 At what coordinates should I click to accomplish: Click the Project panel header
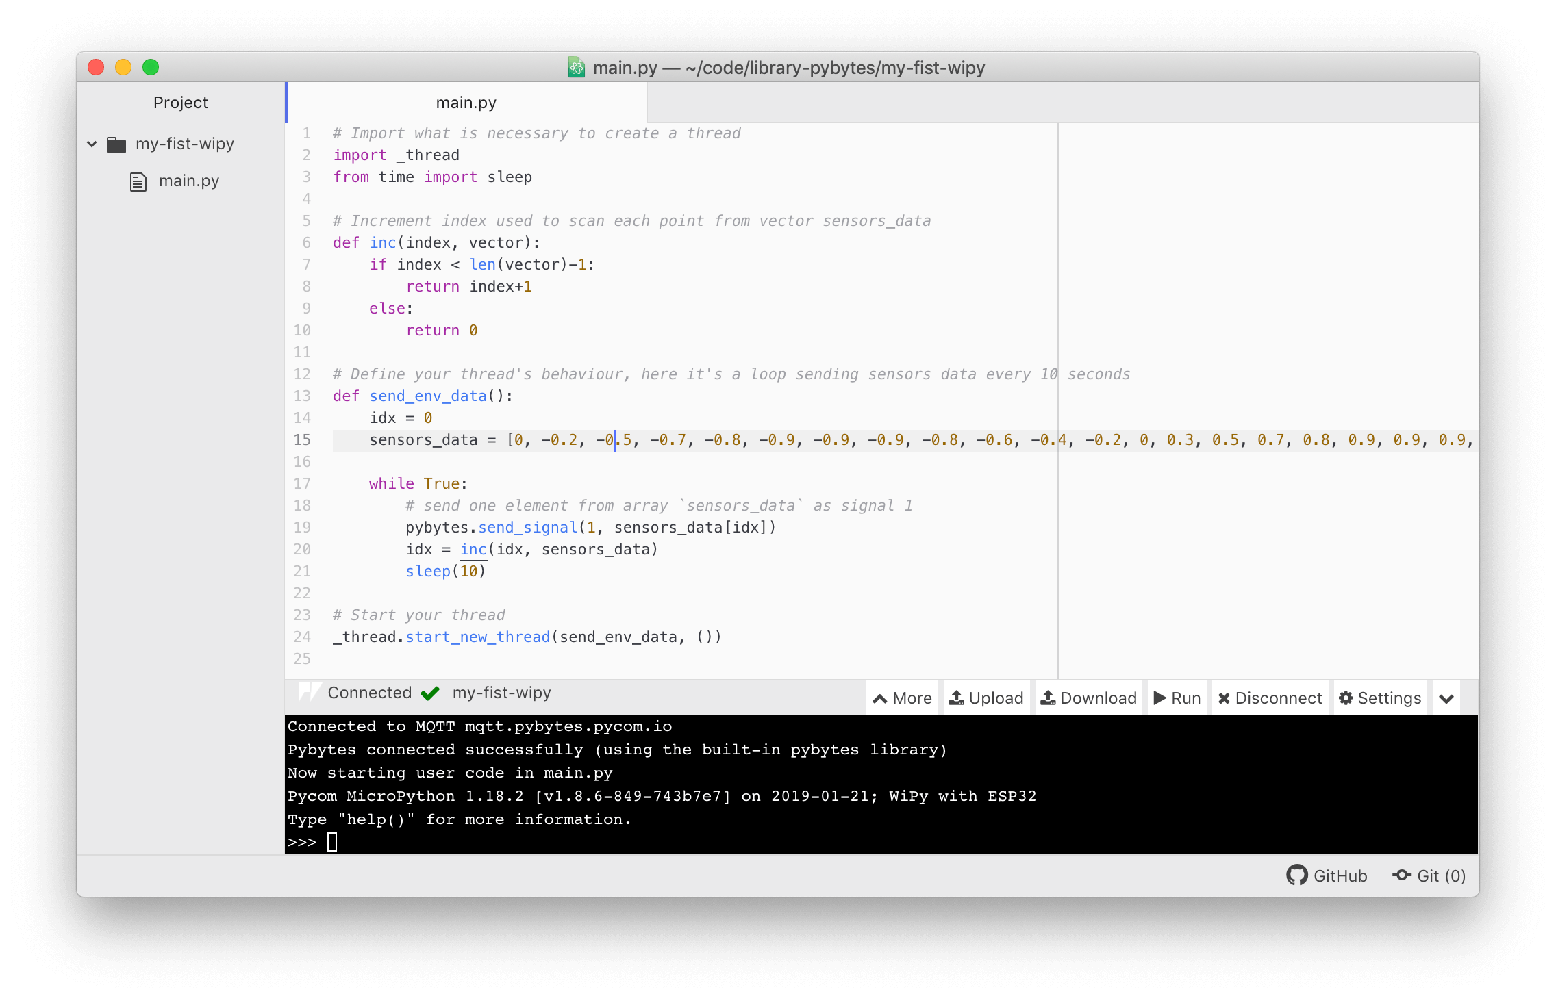coord(181,103)
